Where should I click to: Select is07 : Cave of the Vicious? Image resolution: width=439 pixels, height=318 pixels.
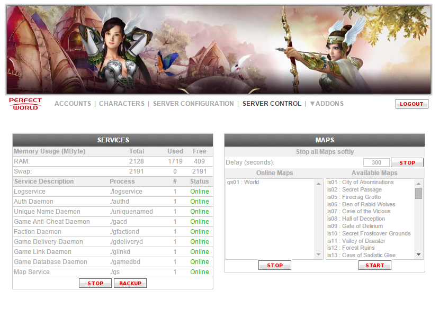[359, 211]
